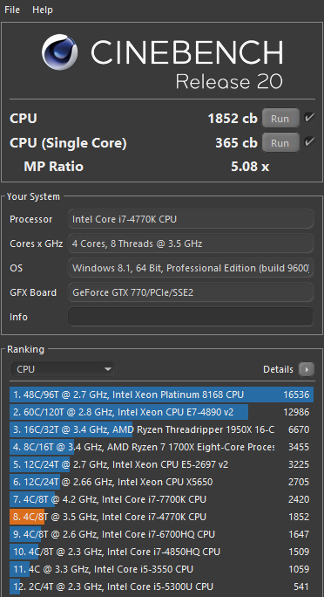This screenshot has height=597, width=324.
Task: Click the empty Info input field
Action: click(x=191, y=317)
